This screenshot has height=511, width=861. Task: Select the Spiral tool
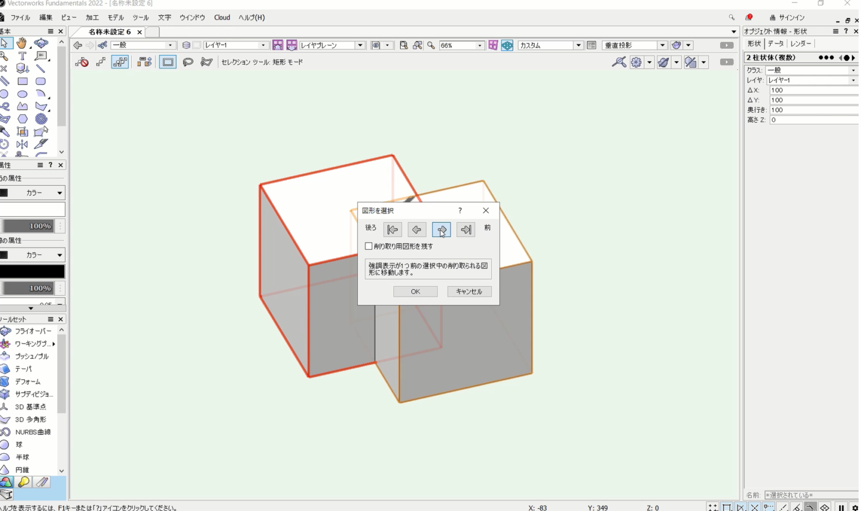pos(41,119)
